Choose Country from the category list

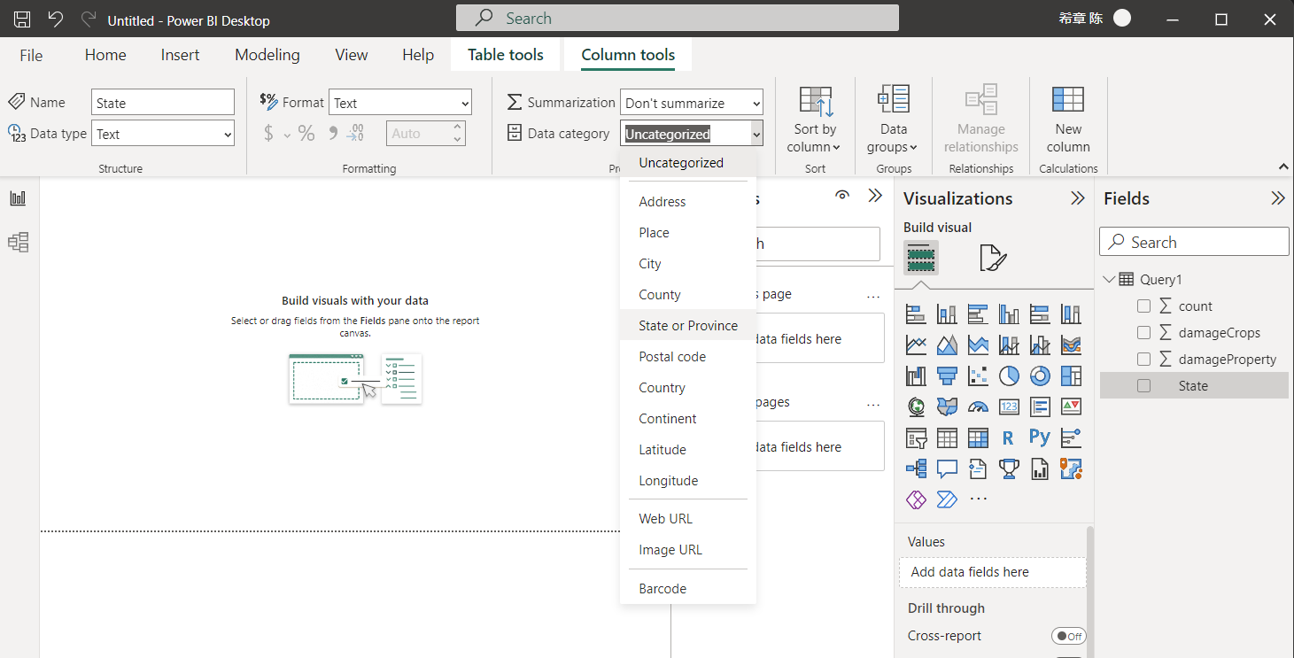pos(688,388)
